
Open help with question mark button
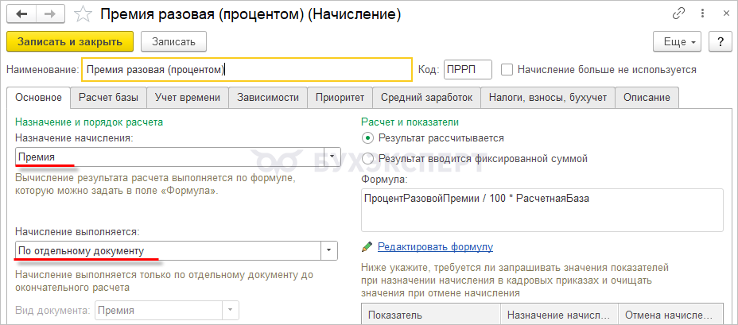click(x=720, y=41)
